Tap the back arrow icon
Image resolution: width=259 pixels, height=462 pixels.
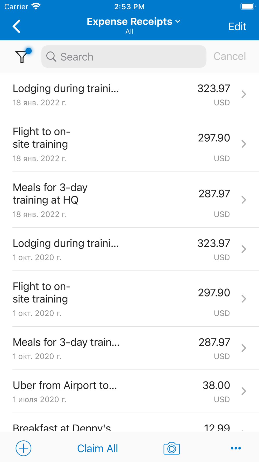(x=17, y=26)
